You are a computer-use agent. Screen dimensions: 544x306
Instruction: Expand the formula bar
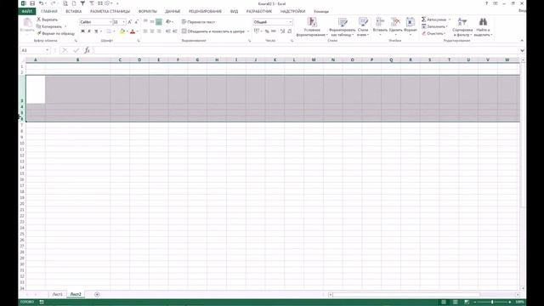pyautogui.click(x=522, y=51)
